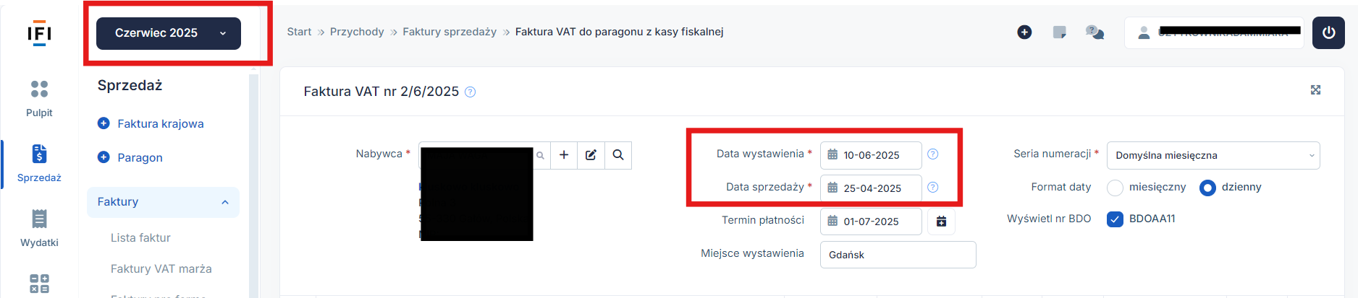Open calendar next to Termin płatności
This screenshot has height=298, width=1358.
(x=941, y=222)
